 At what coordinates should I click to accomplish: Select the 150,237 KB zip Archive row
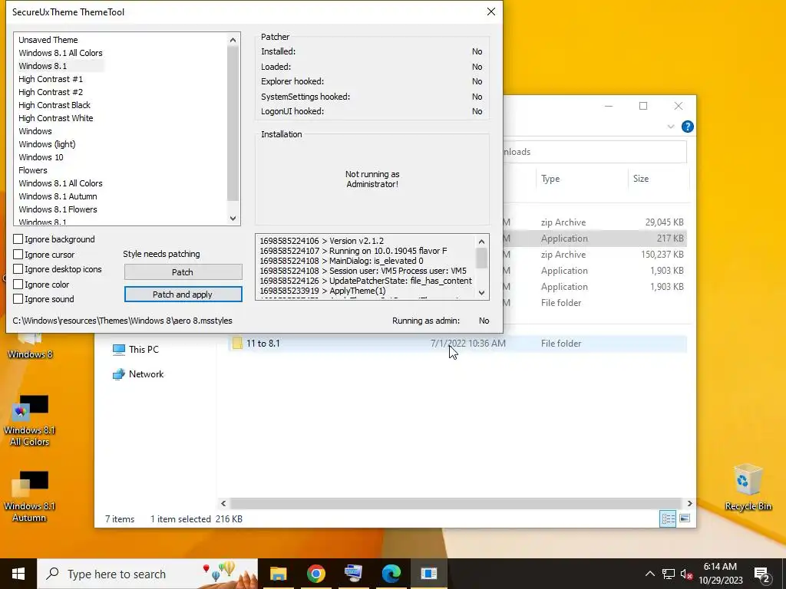tap(596, 255)
